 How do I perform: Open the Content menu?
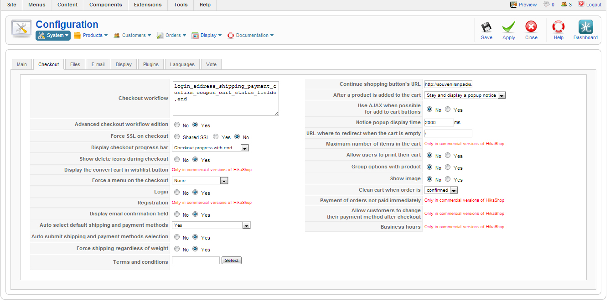(67, 5)
